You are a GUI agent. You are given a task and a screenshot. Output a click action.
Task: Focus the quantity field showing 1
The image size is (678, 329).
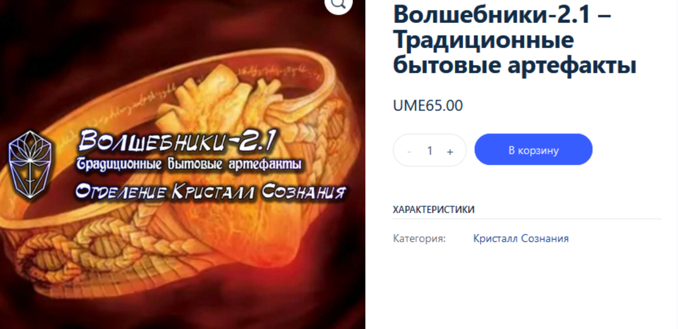click(430, 150)
